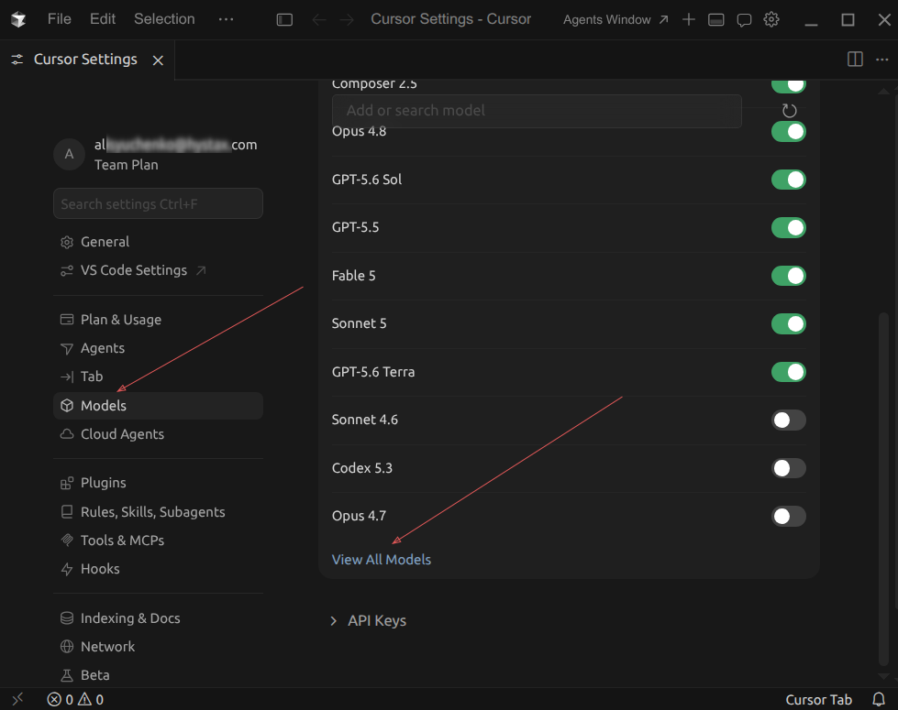Open Plugins settings section
Image resolution: width=898 pixels, height=710 pixels.
[158, 483]
